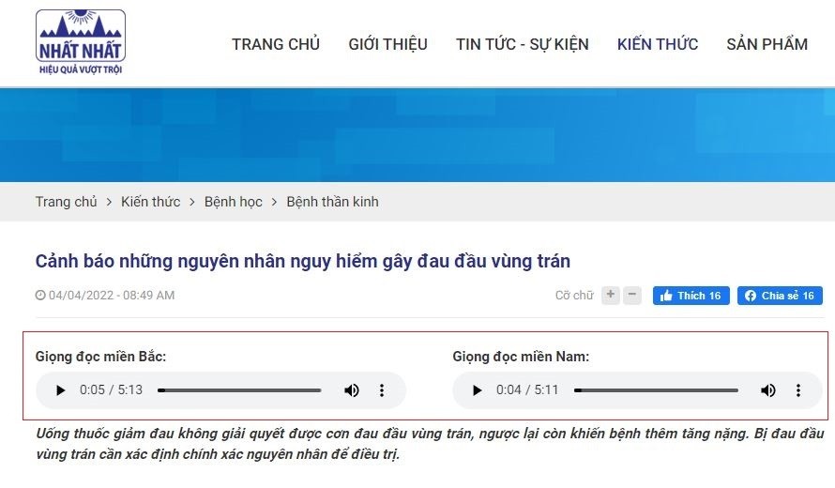Mute the miền Nam audio player
The image size is (835, 488).
point(767,390)
